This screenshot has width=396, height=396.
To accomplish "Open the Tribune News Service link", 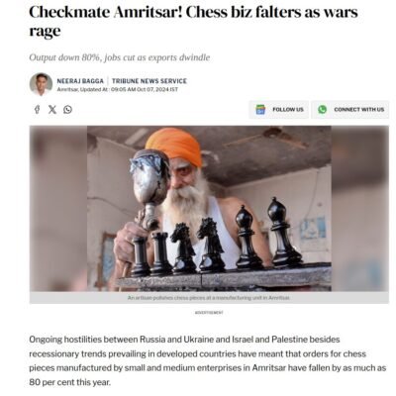I will click(x=149, y=81).
